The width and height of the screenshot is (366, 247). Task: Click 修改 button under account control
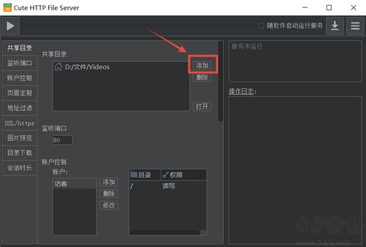(109, 206)
